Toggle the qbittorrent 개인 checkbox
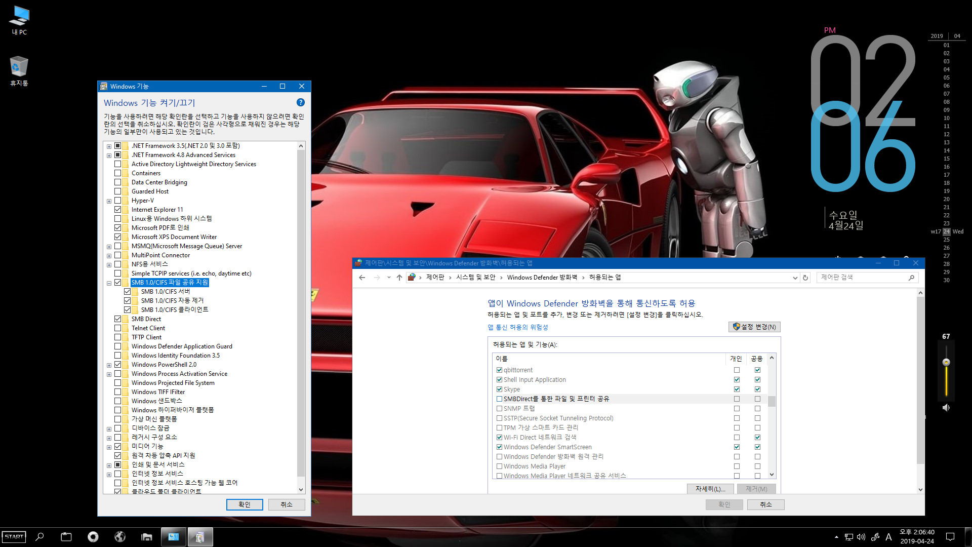The height and width of the screenshot is (547, 972). [x=737, y=370]
